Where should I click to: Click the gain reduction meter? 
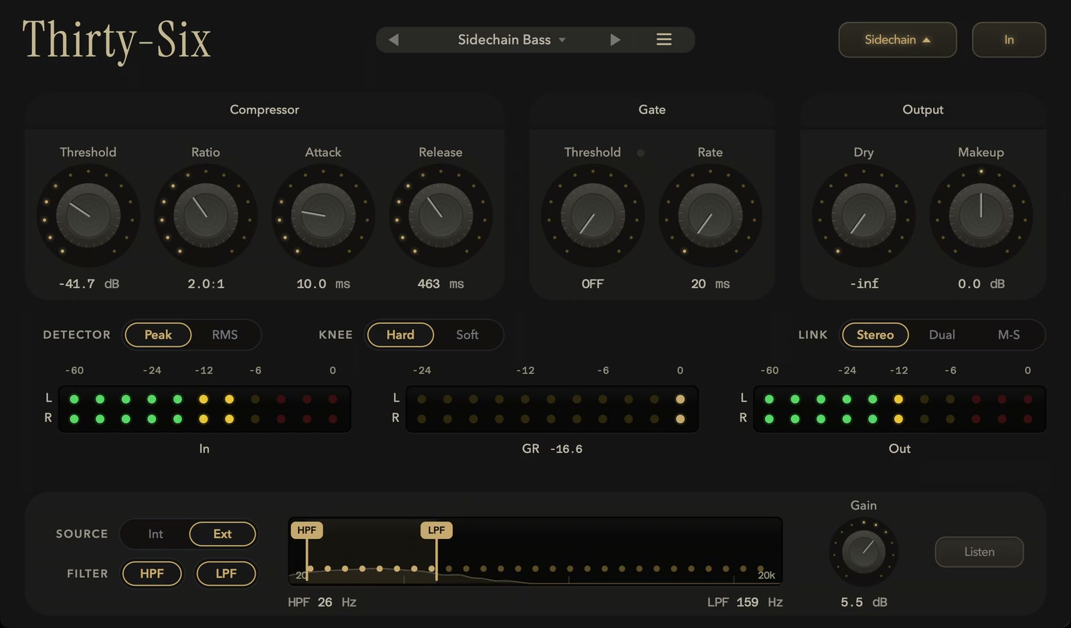click(x=552, y=409)
